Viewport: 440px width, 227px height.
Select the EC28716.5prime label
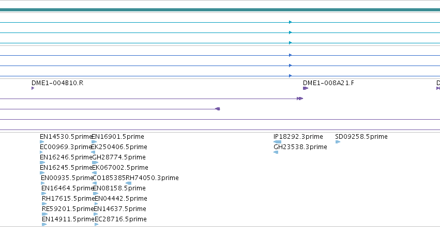click(x=120, y=219)
